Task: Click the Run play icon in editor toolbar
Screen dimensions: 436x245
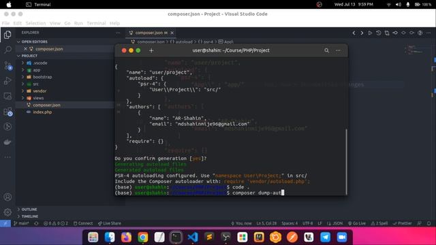Action: pyautogui.click(x=370, y=33)
